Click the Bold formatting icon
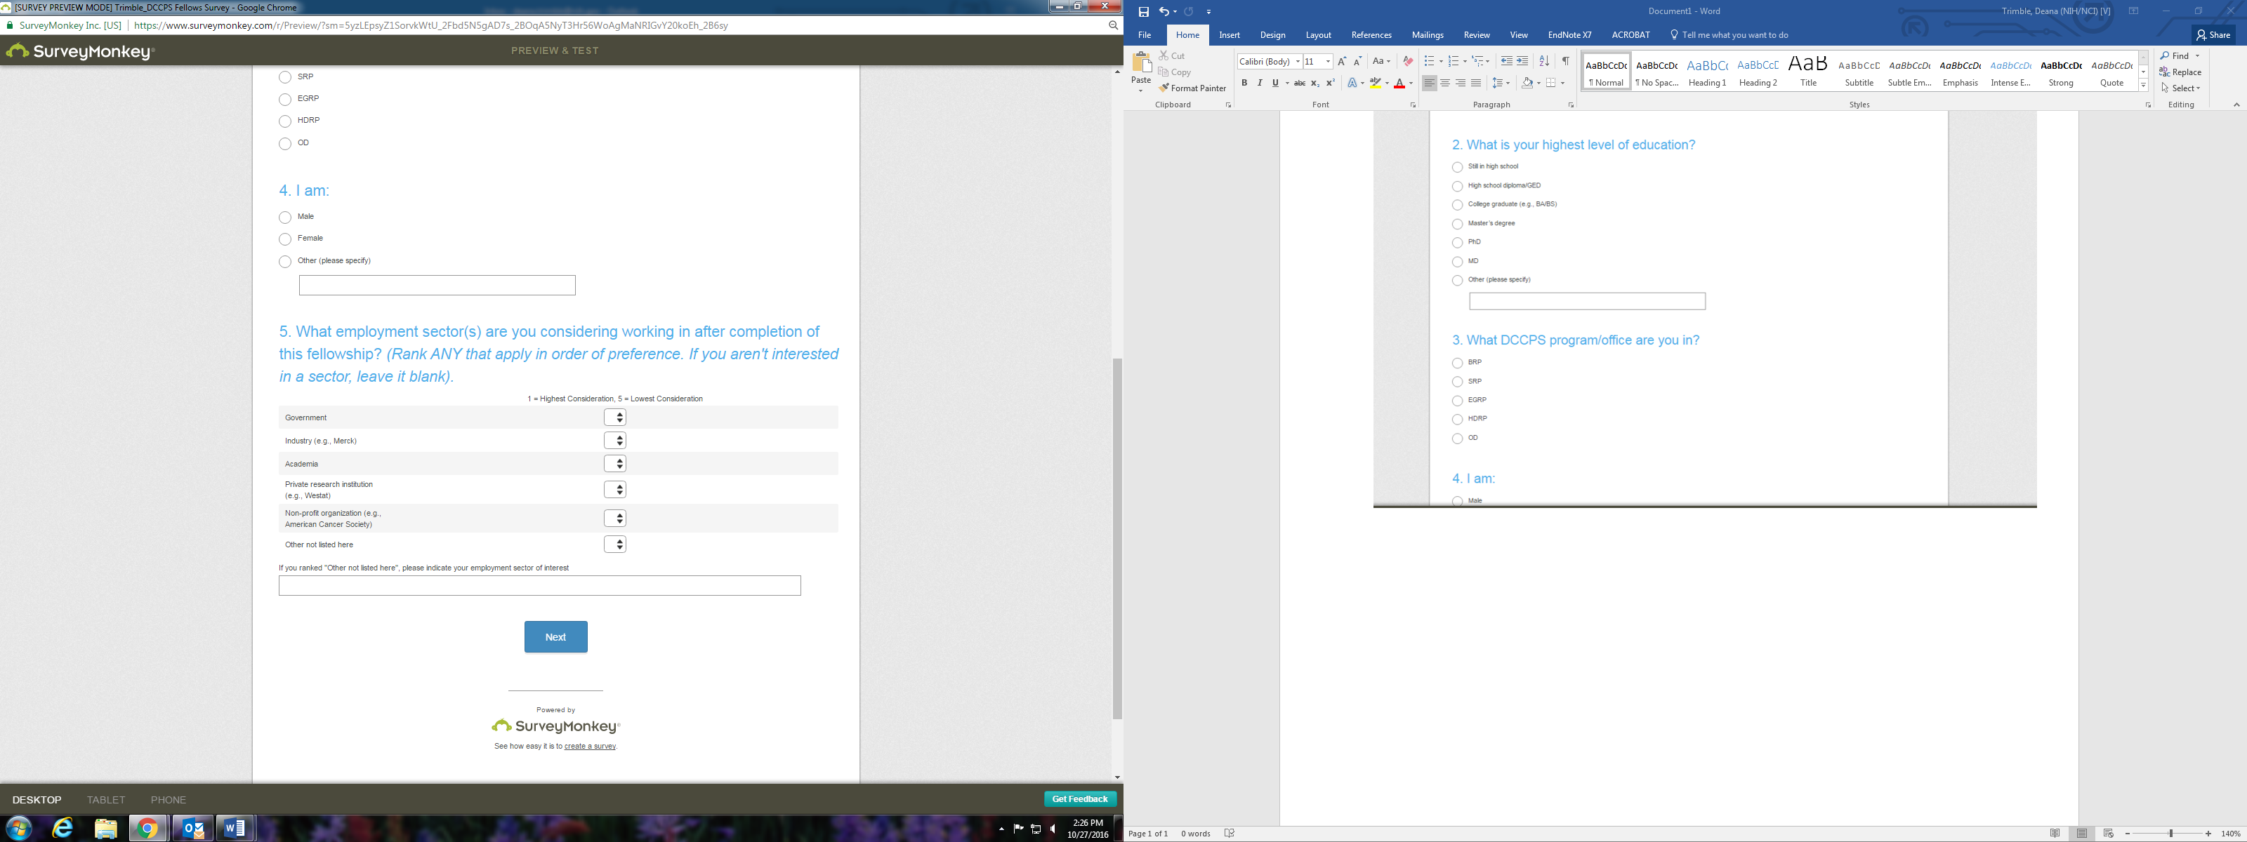Screen dimensions: 2247x842 click(x=1245, y=83)
